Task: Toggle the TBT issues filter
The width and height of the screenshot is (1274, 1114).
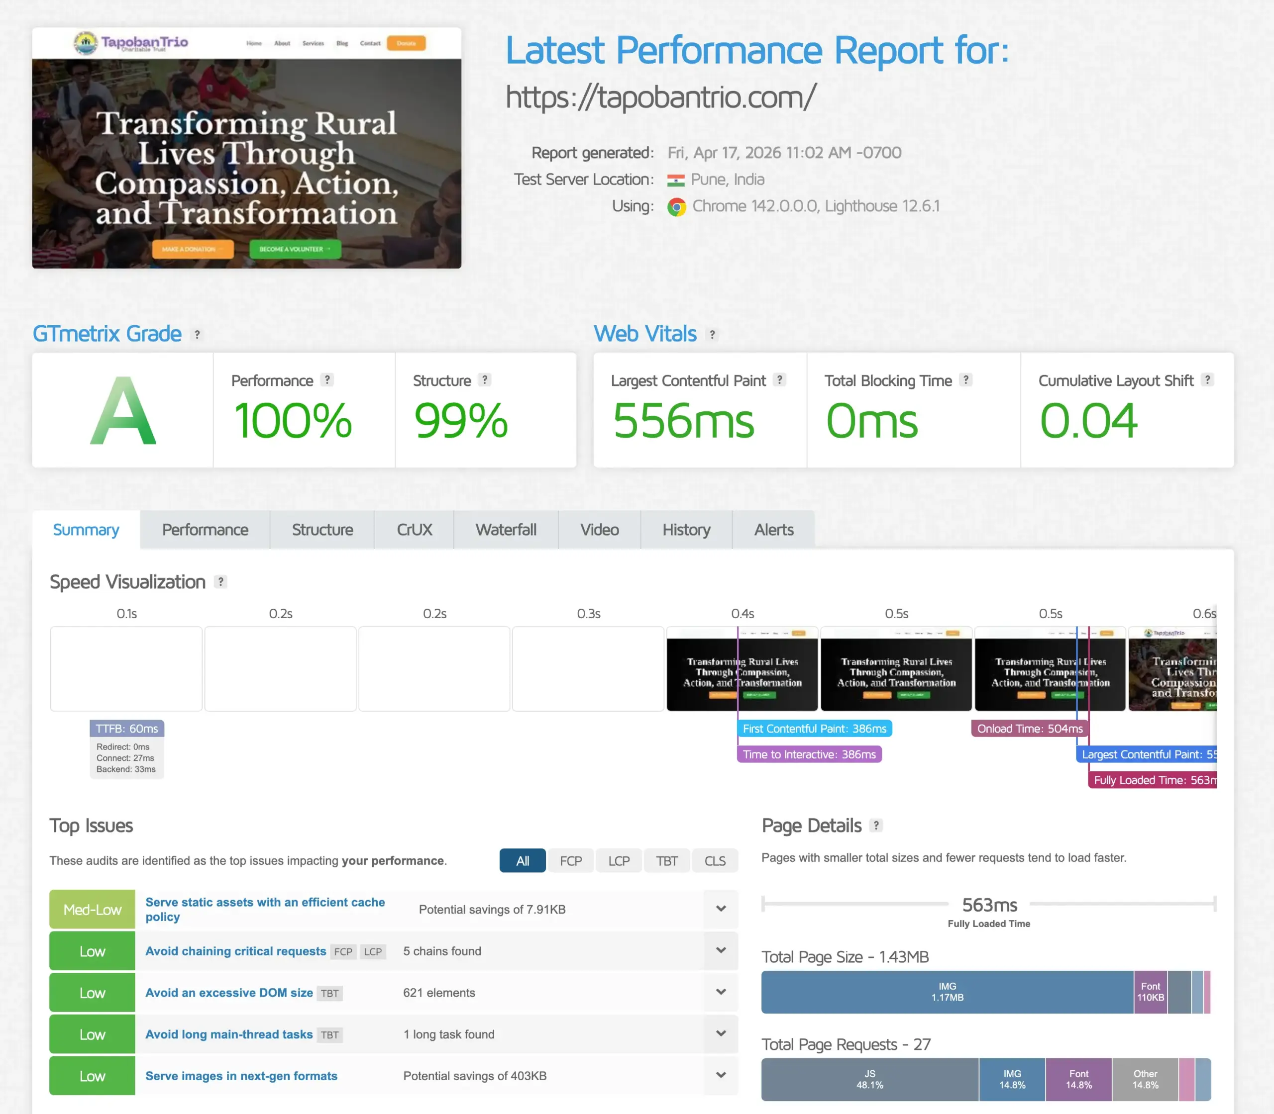Action: 666,861
